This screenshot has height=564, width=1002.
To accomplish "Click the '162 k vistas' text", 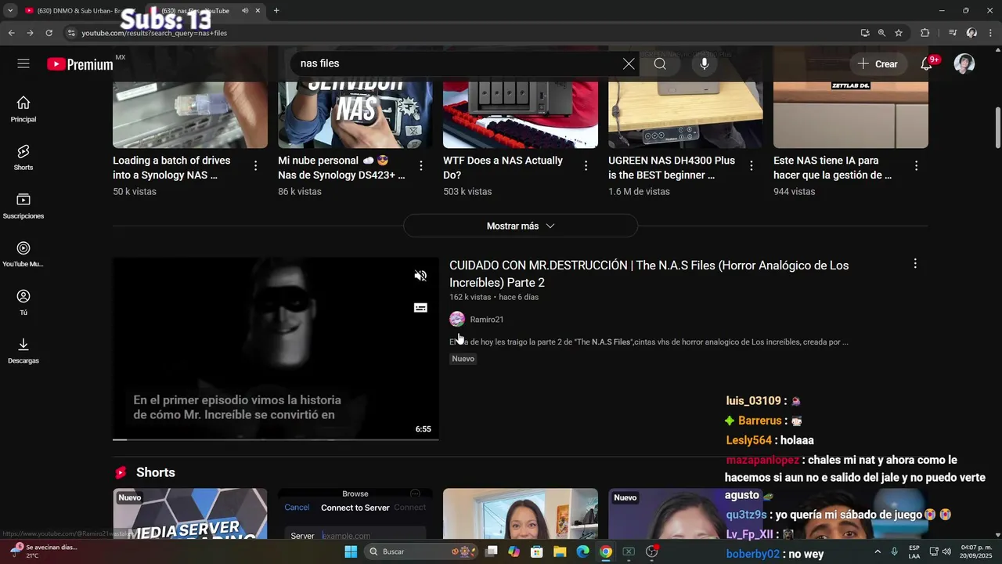I will point(470,297).
